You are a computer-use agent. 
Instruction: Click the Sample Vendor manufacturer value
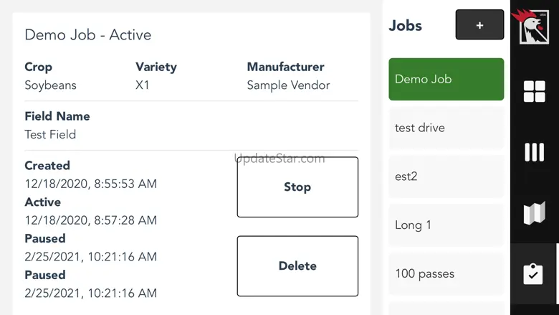coord(288,85)
